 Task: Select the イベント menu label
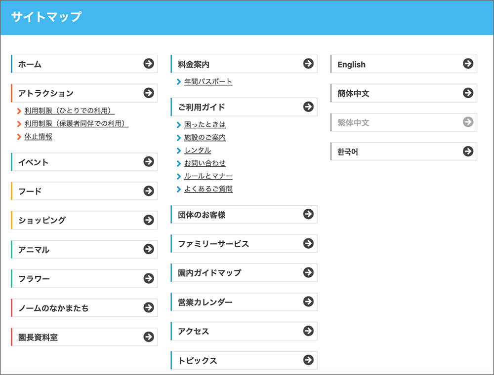(x=34, y=162)
